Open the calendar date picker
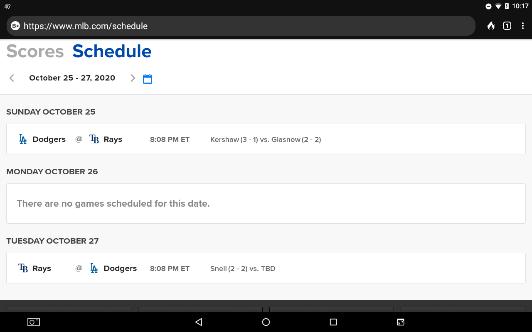 point(148,78)
